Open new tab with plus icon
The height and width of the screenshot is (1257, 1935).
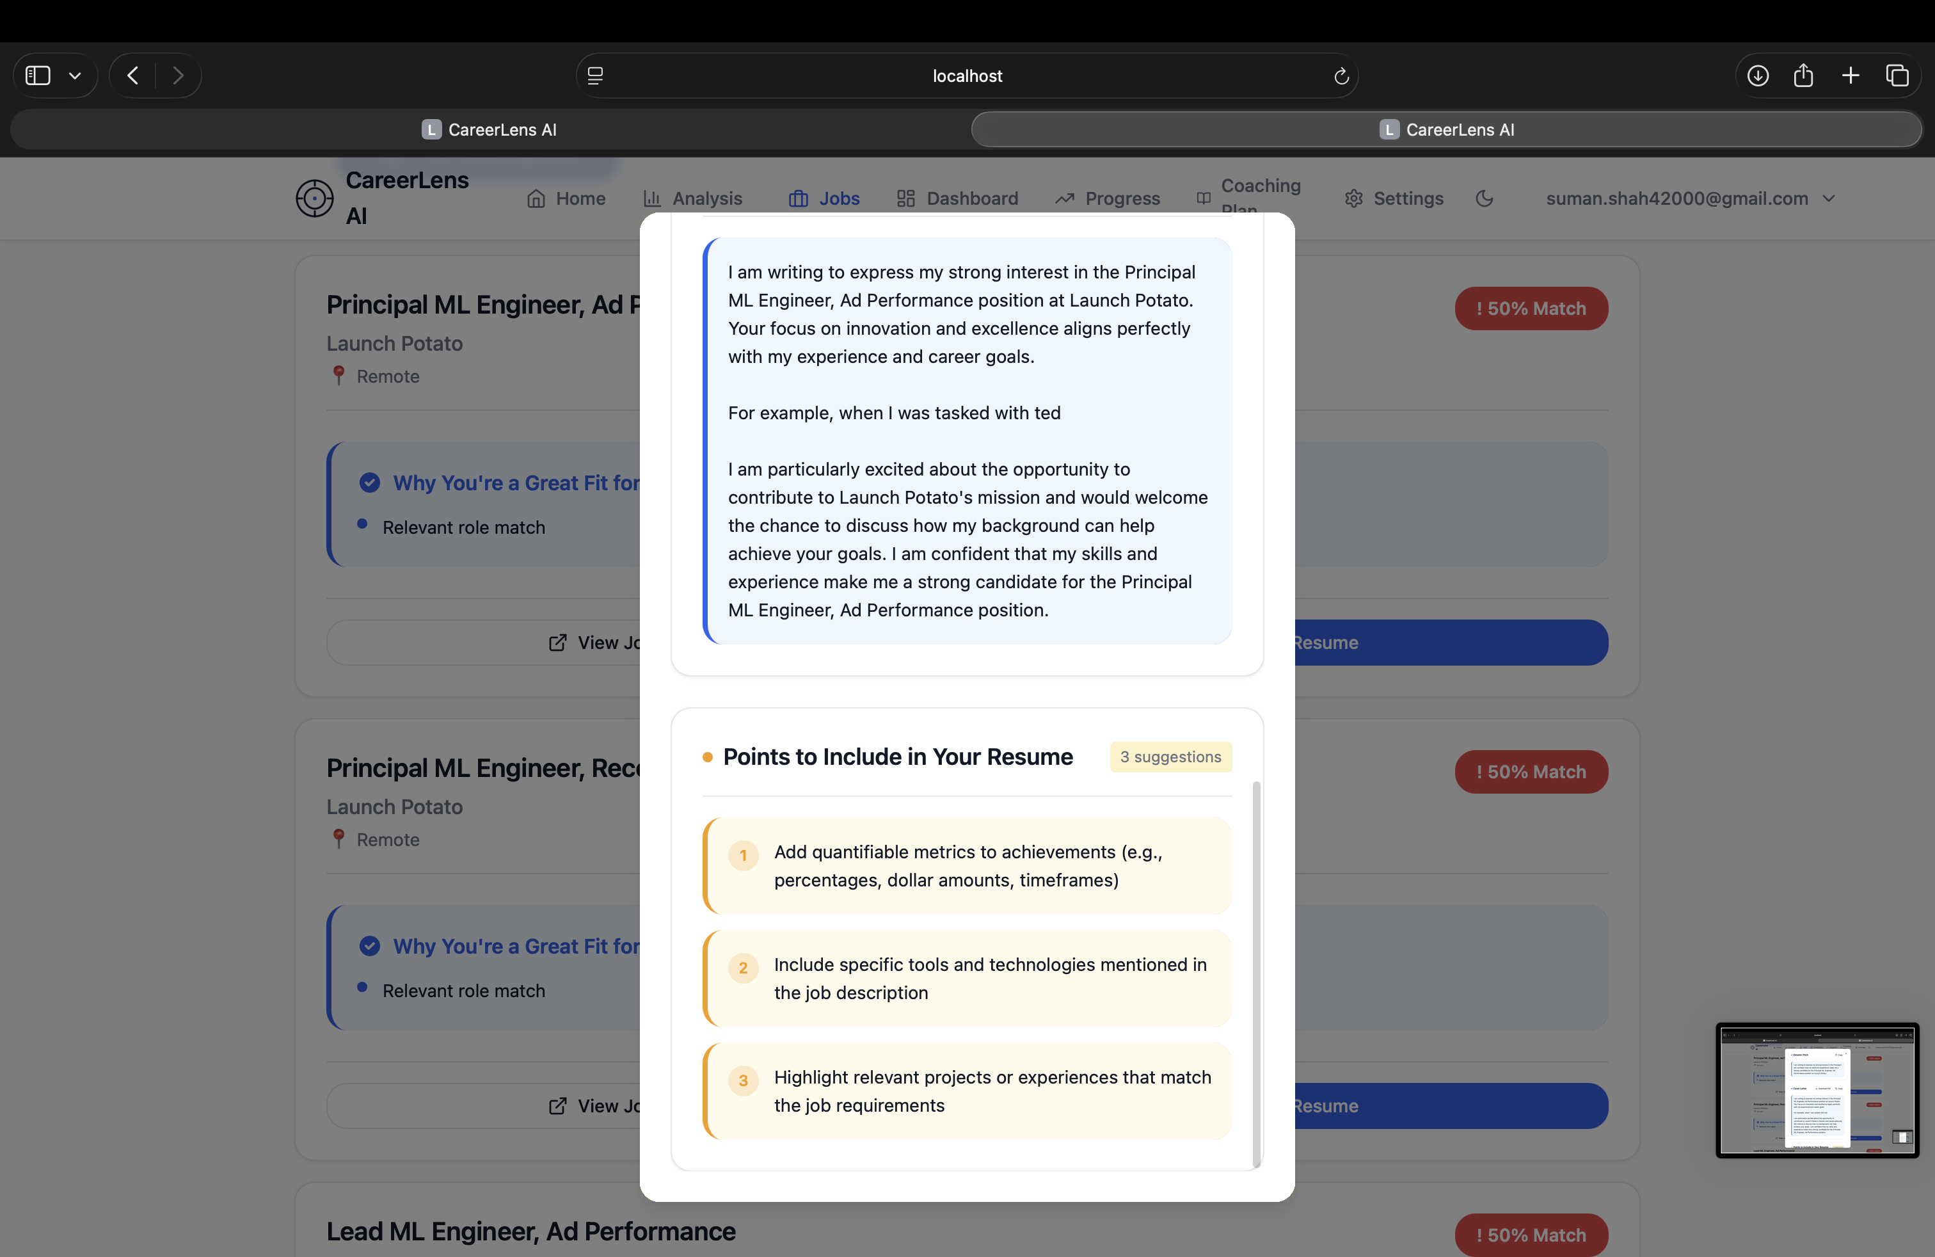click(x=1851, y=76)
